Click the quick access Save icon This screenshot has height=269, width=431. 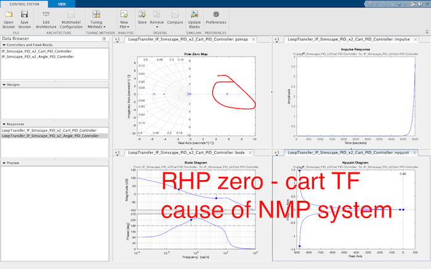[369, 4]
